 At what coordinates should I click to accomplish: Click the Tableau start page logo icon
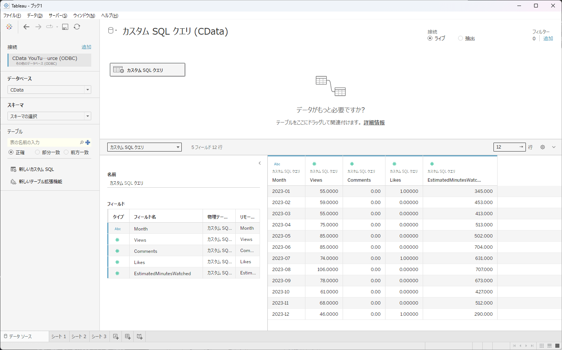click(x=9, y=27)
